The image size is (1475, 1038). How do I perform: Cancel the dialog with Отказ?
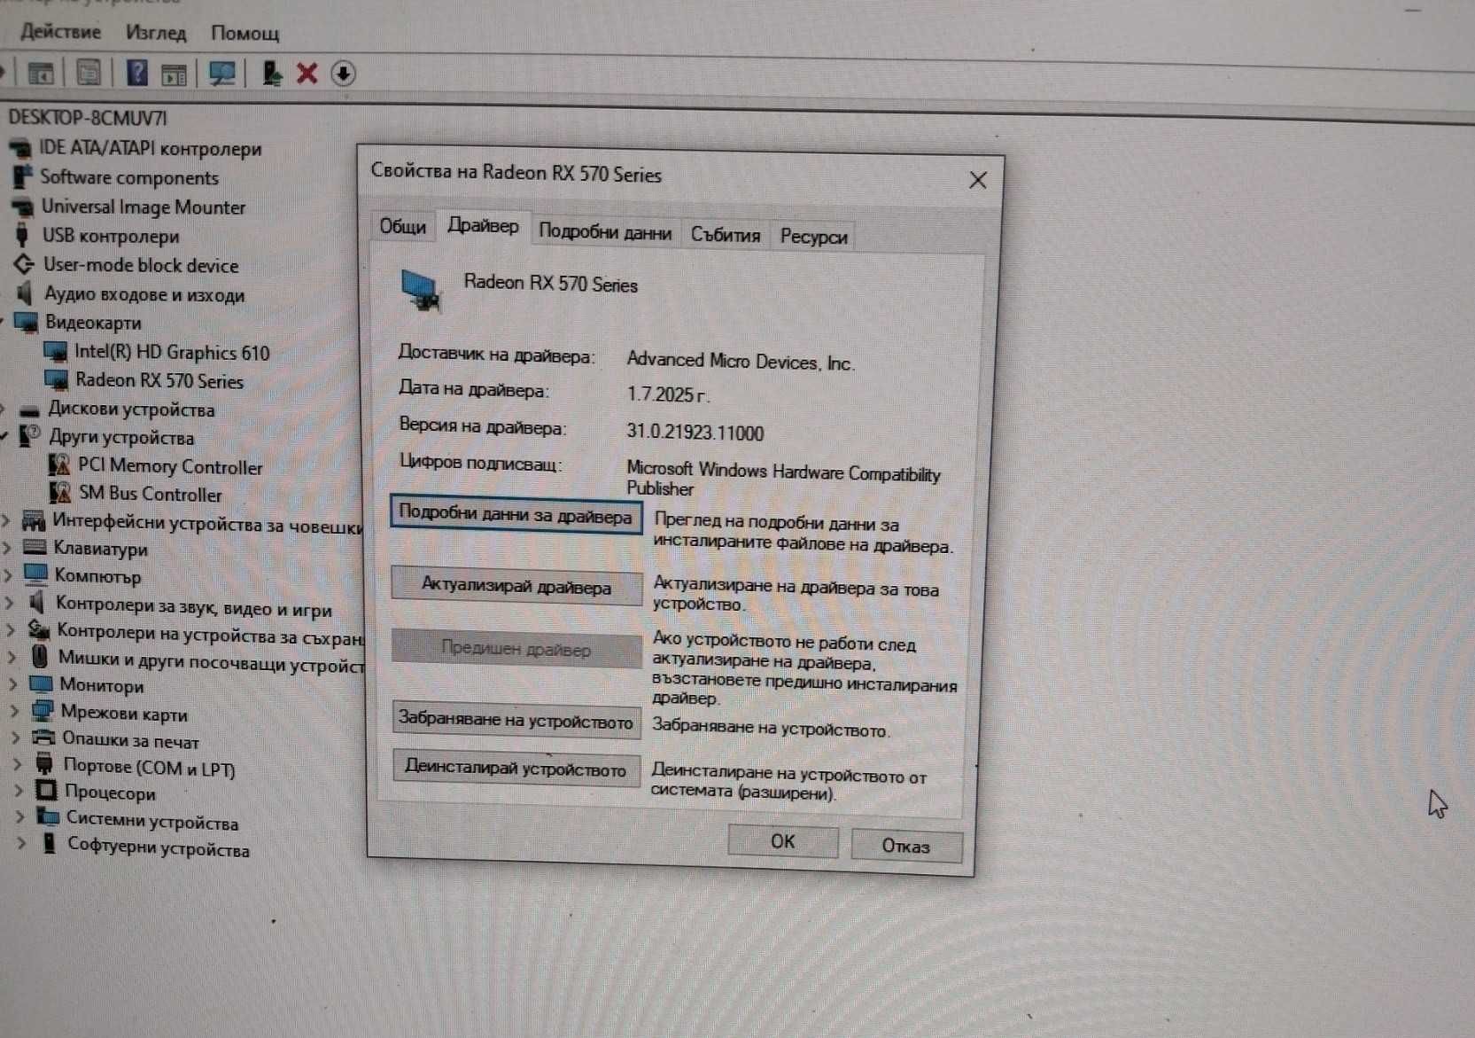point(905,846)
